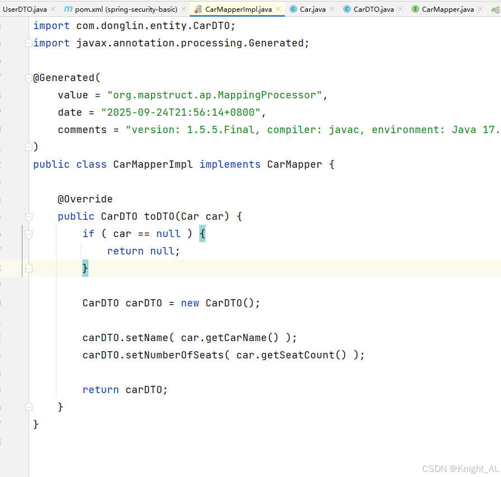This screenshot has height=477, width=501.
Task: Close the Car.java tab
Action: tap(332, 10)
